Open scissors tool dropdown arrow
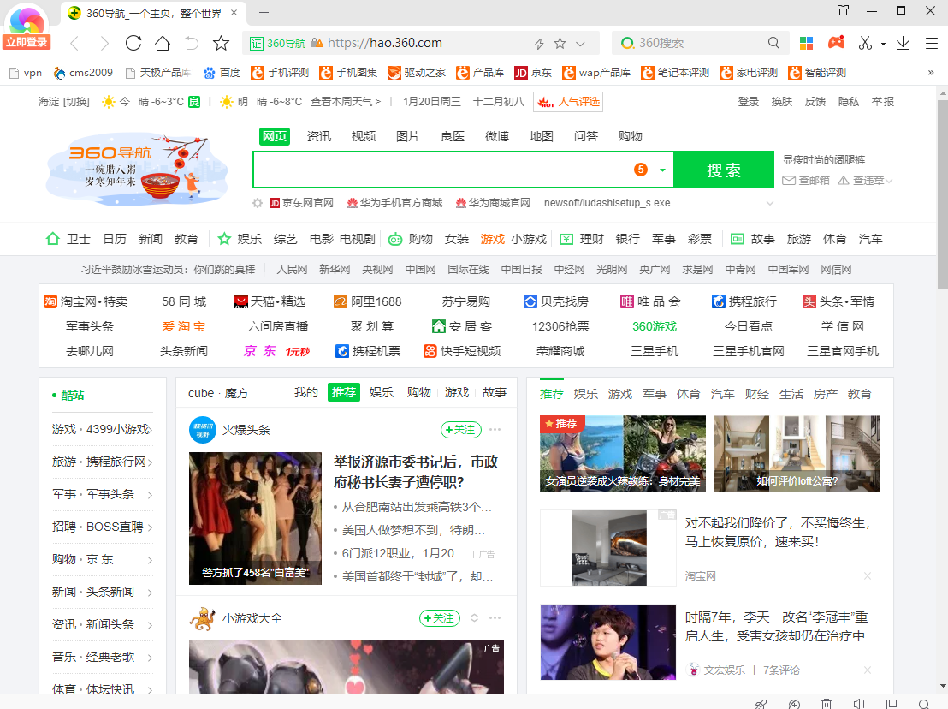This screenshot has height=709, width=948. coord(883,44)
